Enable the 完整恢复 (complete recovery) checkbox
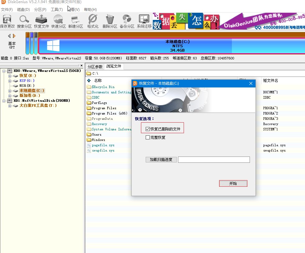This screenshot has height=253, width=305. tap(148, 138)
